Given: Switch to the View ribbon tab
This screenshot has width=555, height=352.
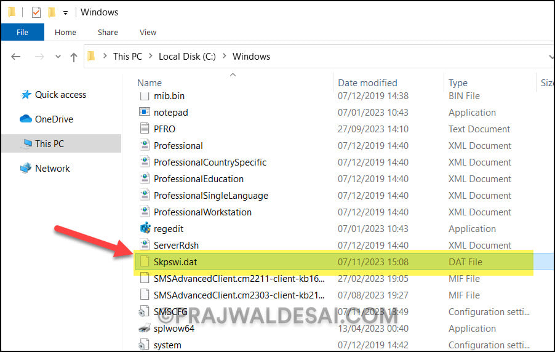Looking at the screenshot, I should coord(148,32).
